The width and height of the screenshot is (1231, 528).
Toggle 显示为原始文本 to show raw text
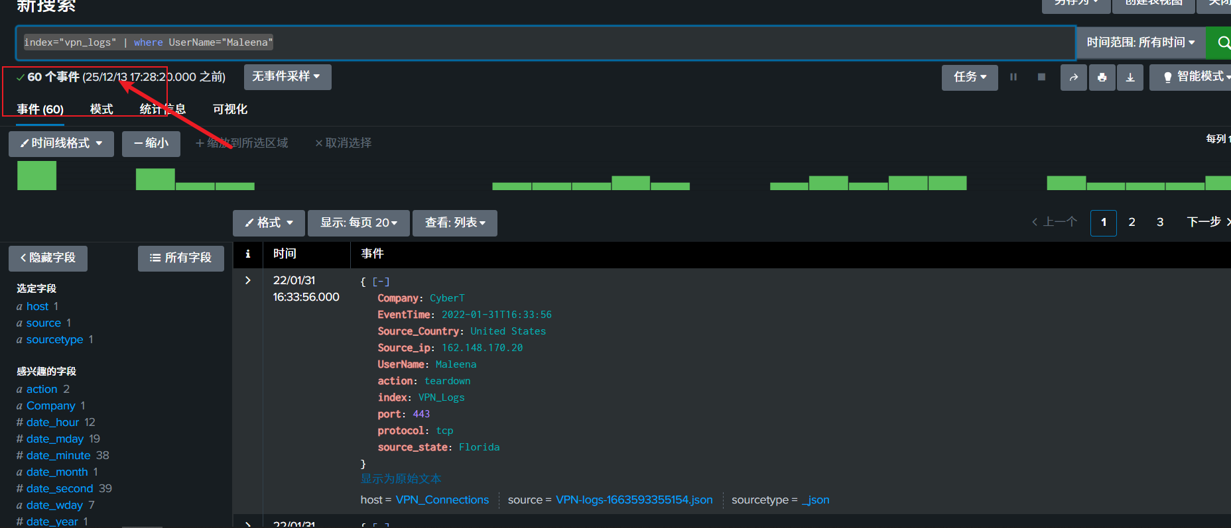point(401,478)
